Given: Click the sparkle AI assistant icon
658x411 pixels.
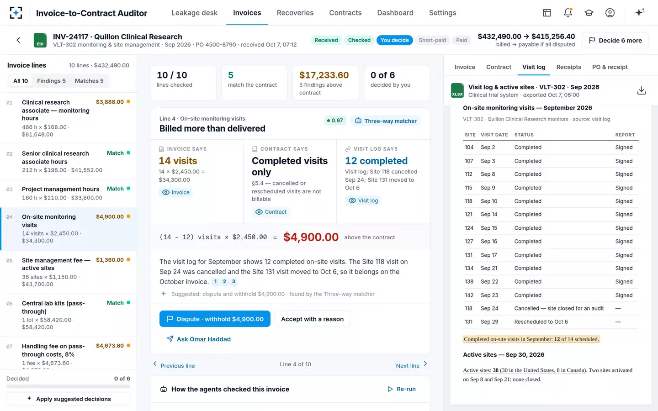Looking at the screenshot, I should pyautogui.click(x=640, y=12).
